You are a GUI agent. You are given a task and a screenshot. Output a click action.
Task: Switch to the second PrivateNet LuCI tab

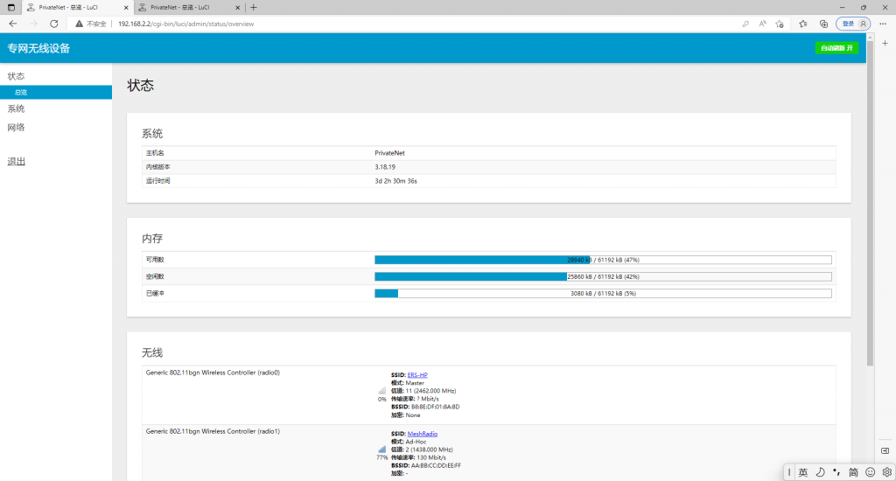coord(188,7)
